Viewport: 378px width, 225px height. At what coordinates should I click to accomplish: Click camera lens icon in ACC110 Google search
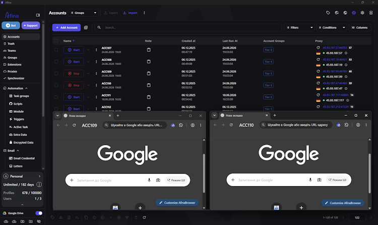point(319,180)
